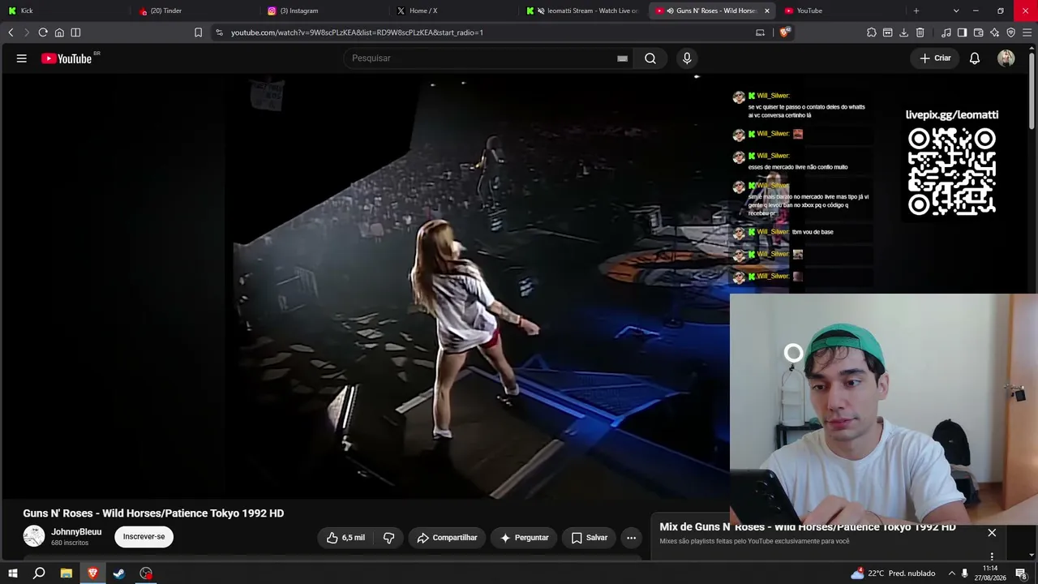Viewport: 1038px width, 584px height.
Task: Start voice search with the microphone icon
Action: point(687,58)
